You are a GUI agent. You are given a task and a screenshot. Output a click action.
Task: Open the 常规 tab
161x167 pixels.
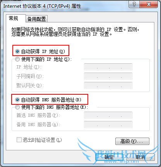click(x=14, y=18)
